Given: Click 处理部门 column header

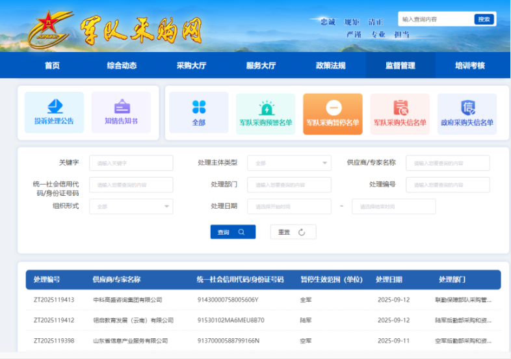Looking at the screenshot, I should click(452, 280).
